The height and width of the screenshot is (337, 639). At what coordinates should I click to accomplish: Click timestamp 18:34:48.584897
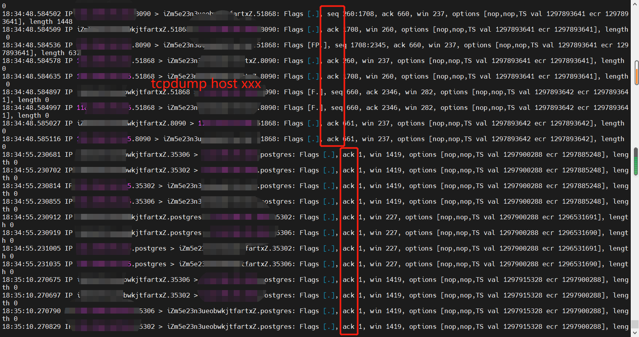click(32, 92)
